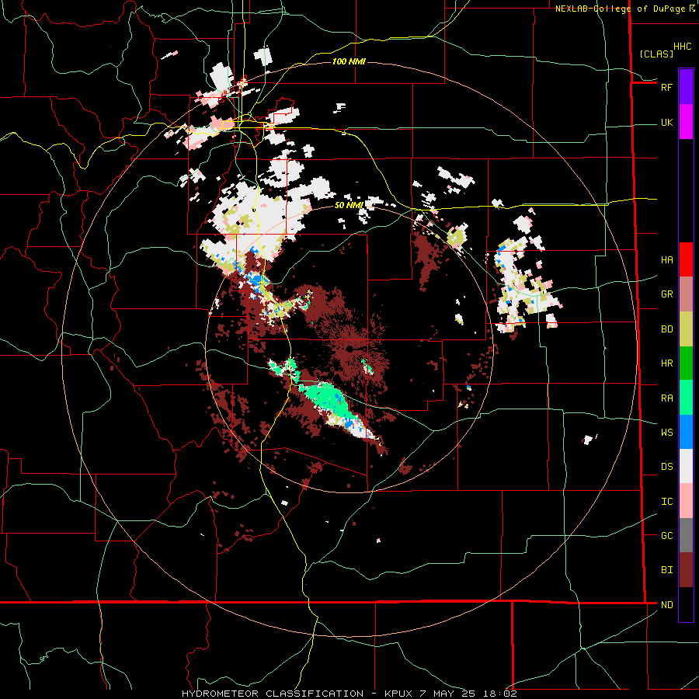Click the RA legend label
699x699 pixels.
tap(666, 398)
